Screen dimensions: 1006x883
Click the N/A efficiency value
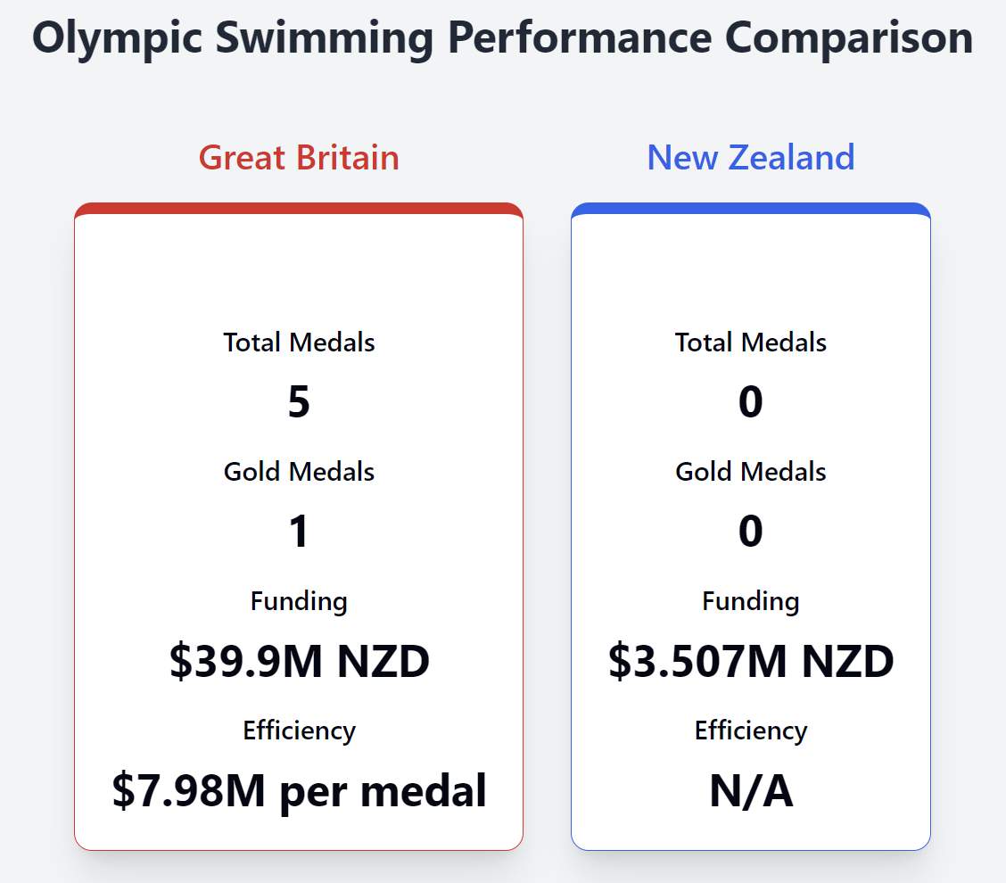point(750,791)
